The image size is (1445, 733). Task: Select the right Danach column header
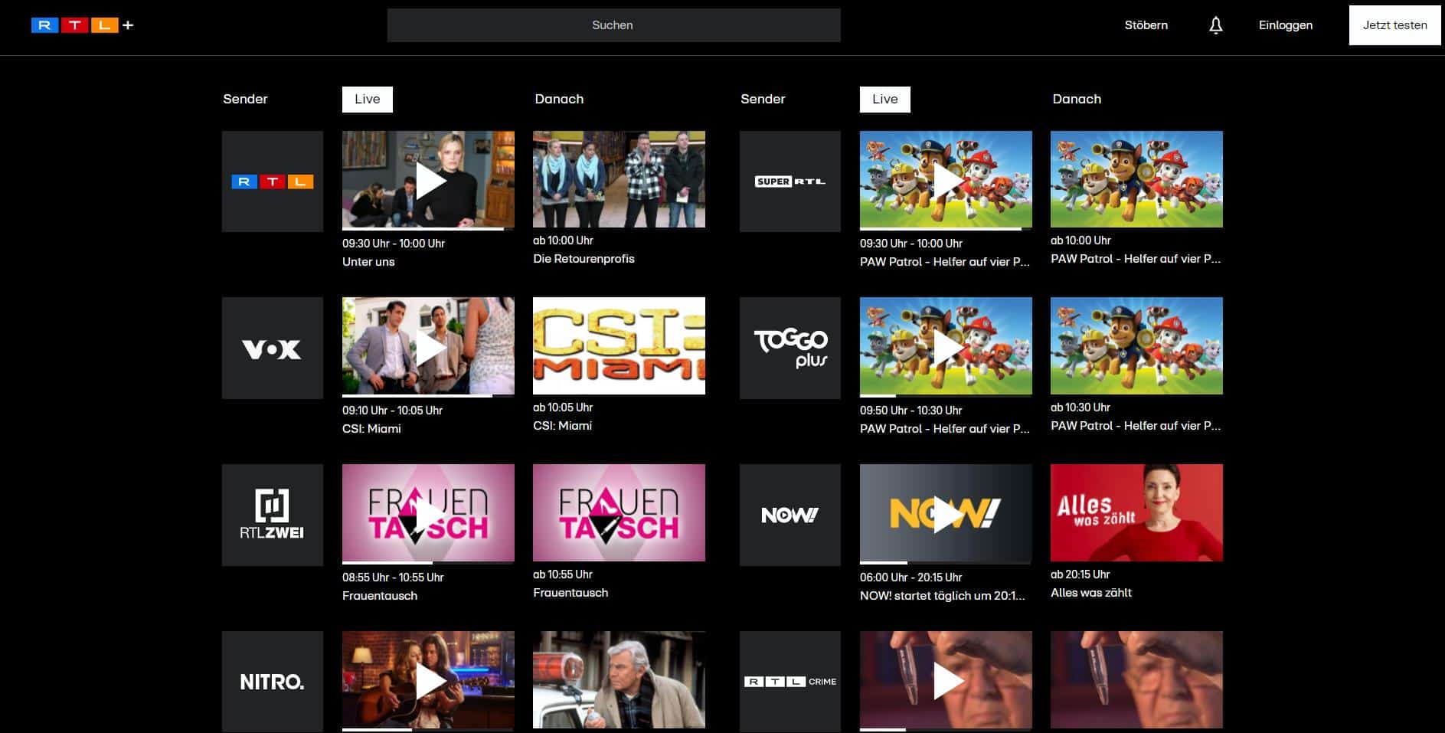(x=1077, y=100)
